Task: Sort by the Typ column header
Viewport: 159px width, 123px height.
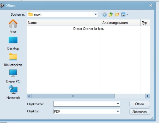Action: click(145, 23)
